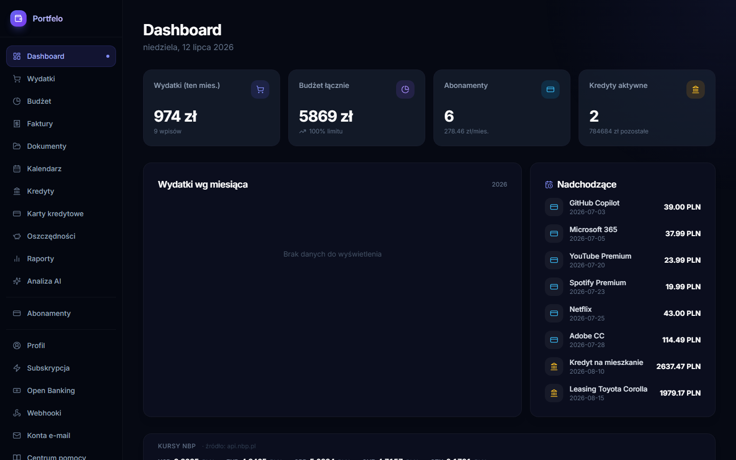Select Karty kredytowe menu item

pyautogui.click(x=61, y=214)
